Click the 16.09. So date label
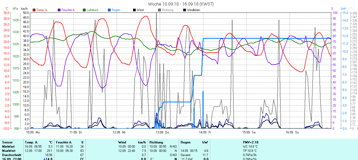Image resolution: width=358 pixels, height=160 pixels. pos(292,132)
